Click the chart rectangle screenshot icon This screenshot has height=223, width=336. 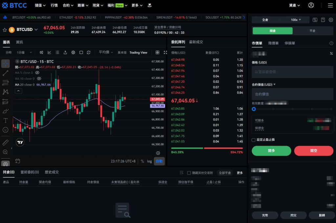pyautogui.click(x=81, y=53)
